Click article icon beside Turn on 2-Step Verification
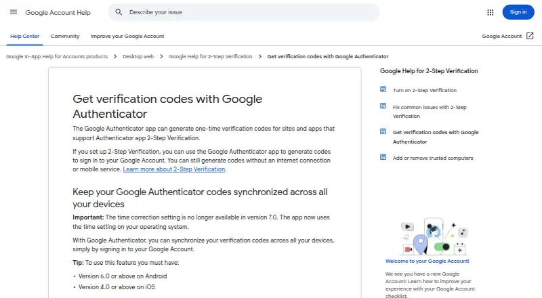 (383, 89)
